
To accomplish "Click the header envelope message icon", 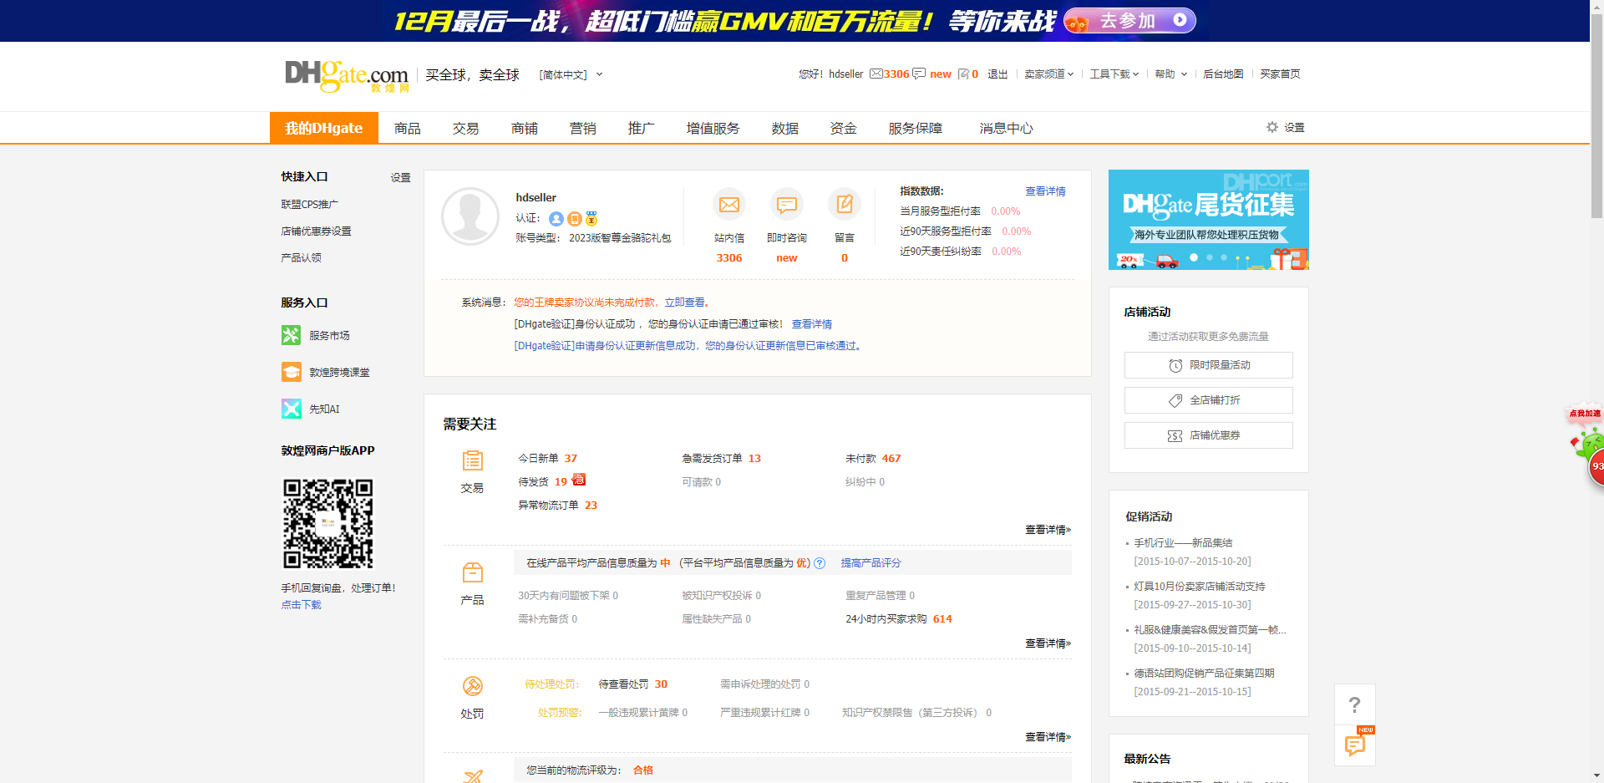I will (x=876, y=74).
